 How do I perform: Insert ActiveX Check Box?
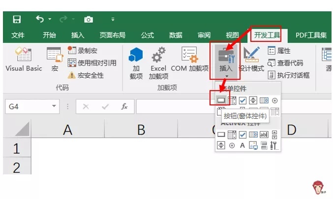pos(242,134)
